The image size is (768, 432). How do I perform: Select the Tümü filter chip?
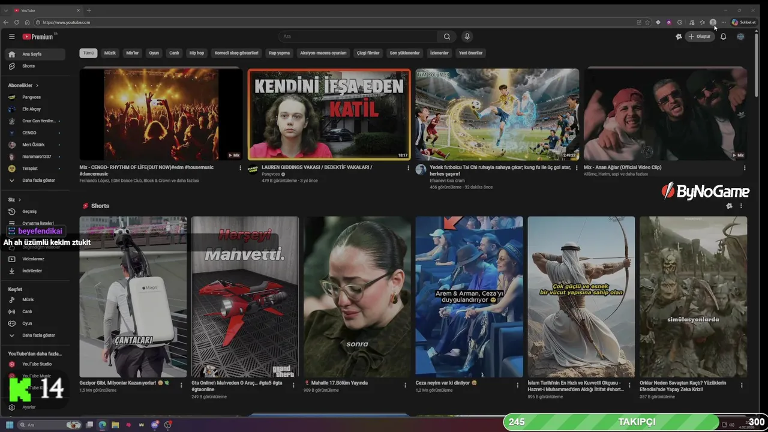point(89,53)
